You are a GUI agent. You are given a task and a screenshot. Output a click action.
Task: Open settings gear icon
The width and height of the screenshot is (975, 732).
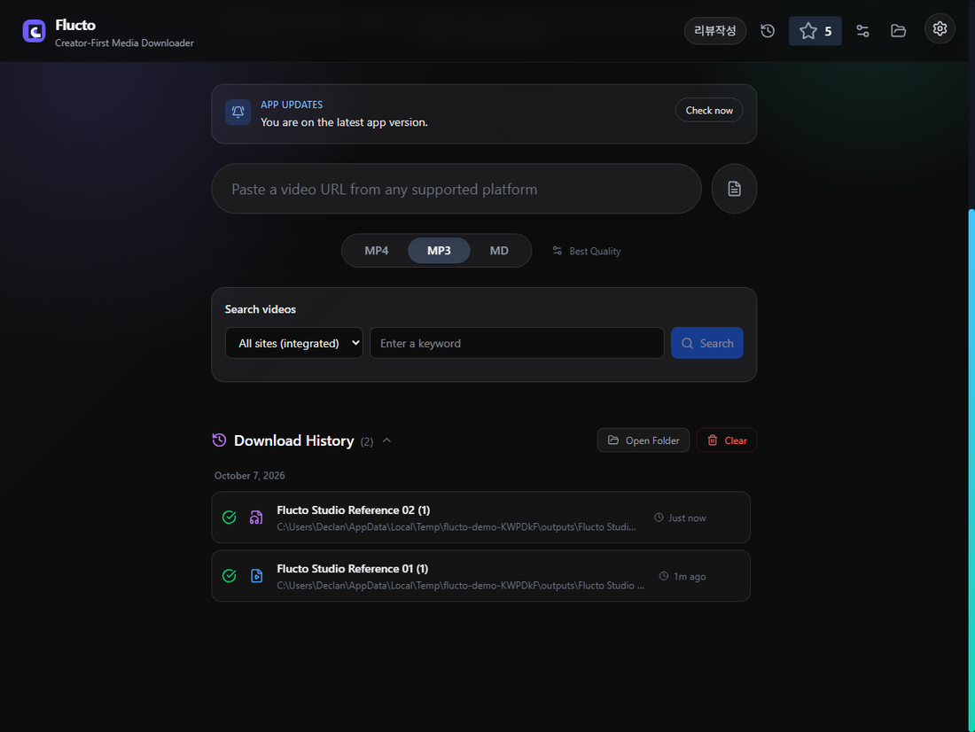(x=940, y=28)
